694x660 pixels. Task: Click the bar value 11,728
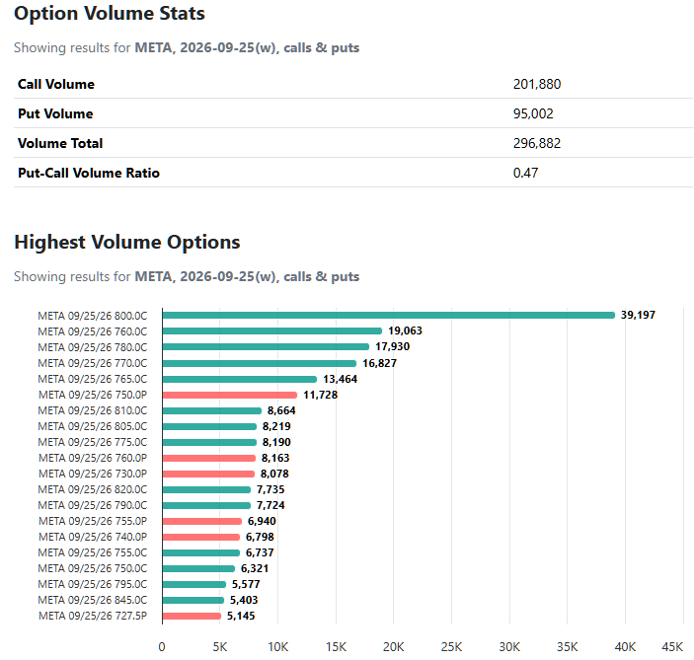coord(321,395)
